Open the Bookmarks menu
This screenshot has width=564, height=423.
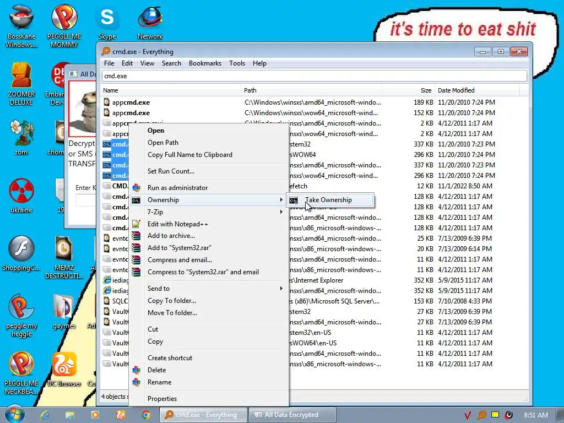(x=205, y=63)
